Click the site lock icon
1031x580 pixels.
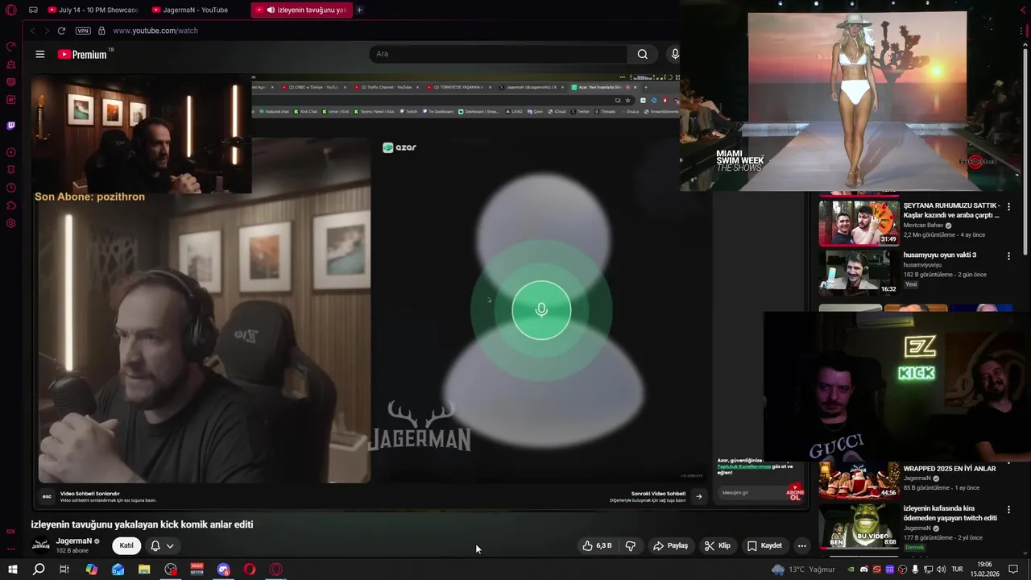(101, 31)
